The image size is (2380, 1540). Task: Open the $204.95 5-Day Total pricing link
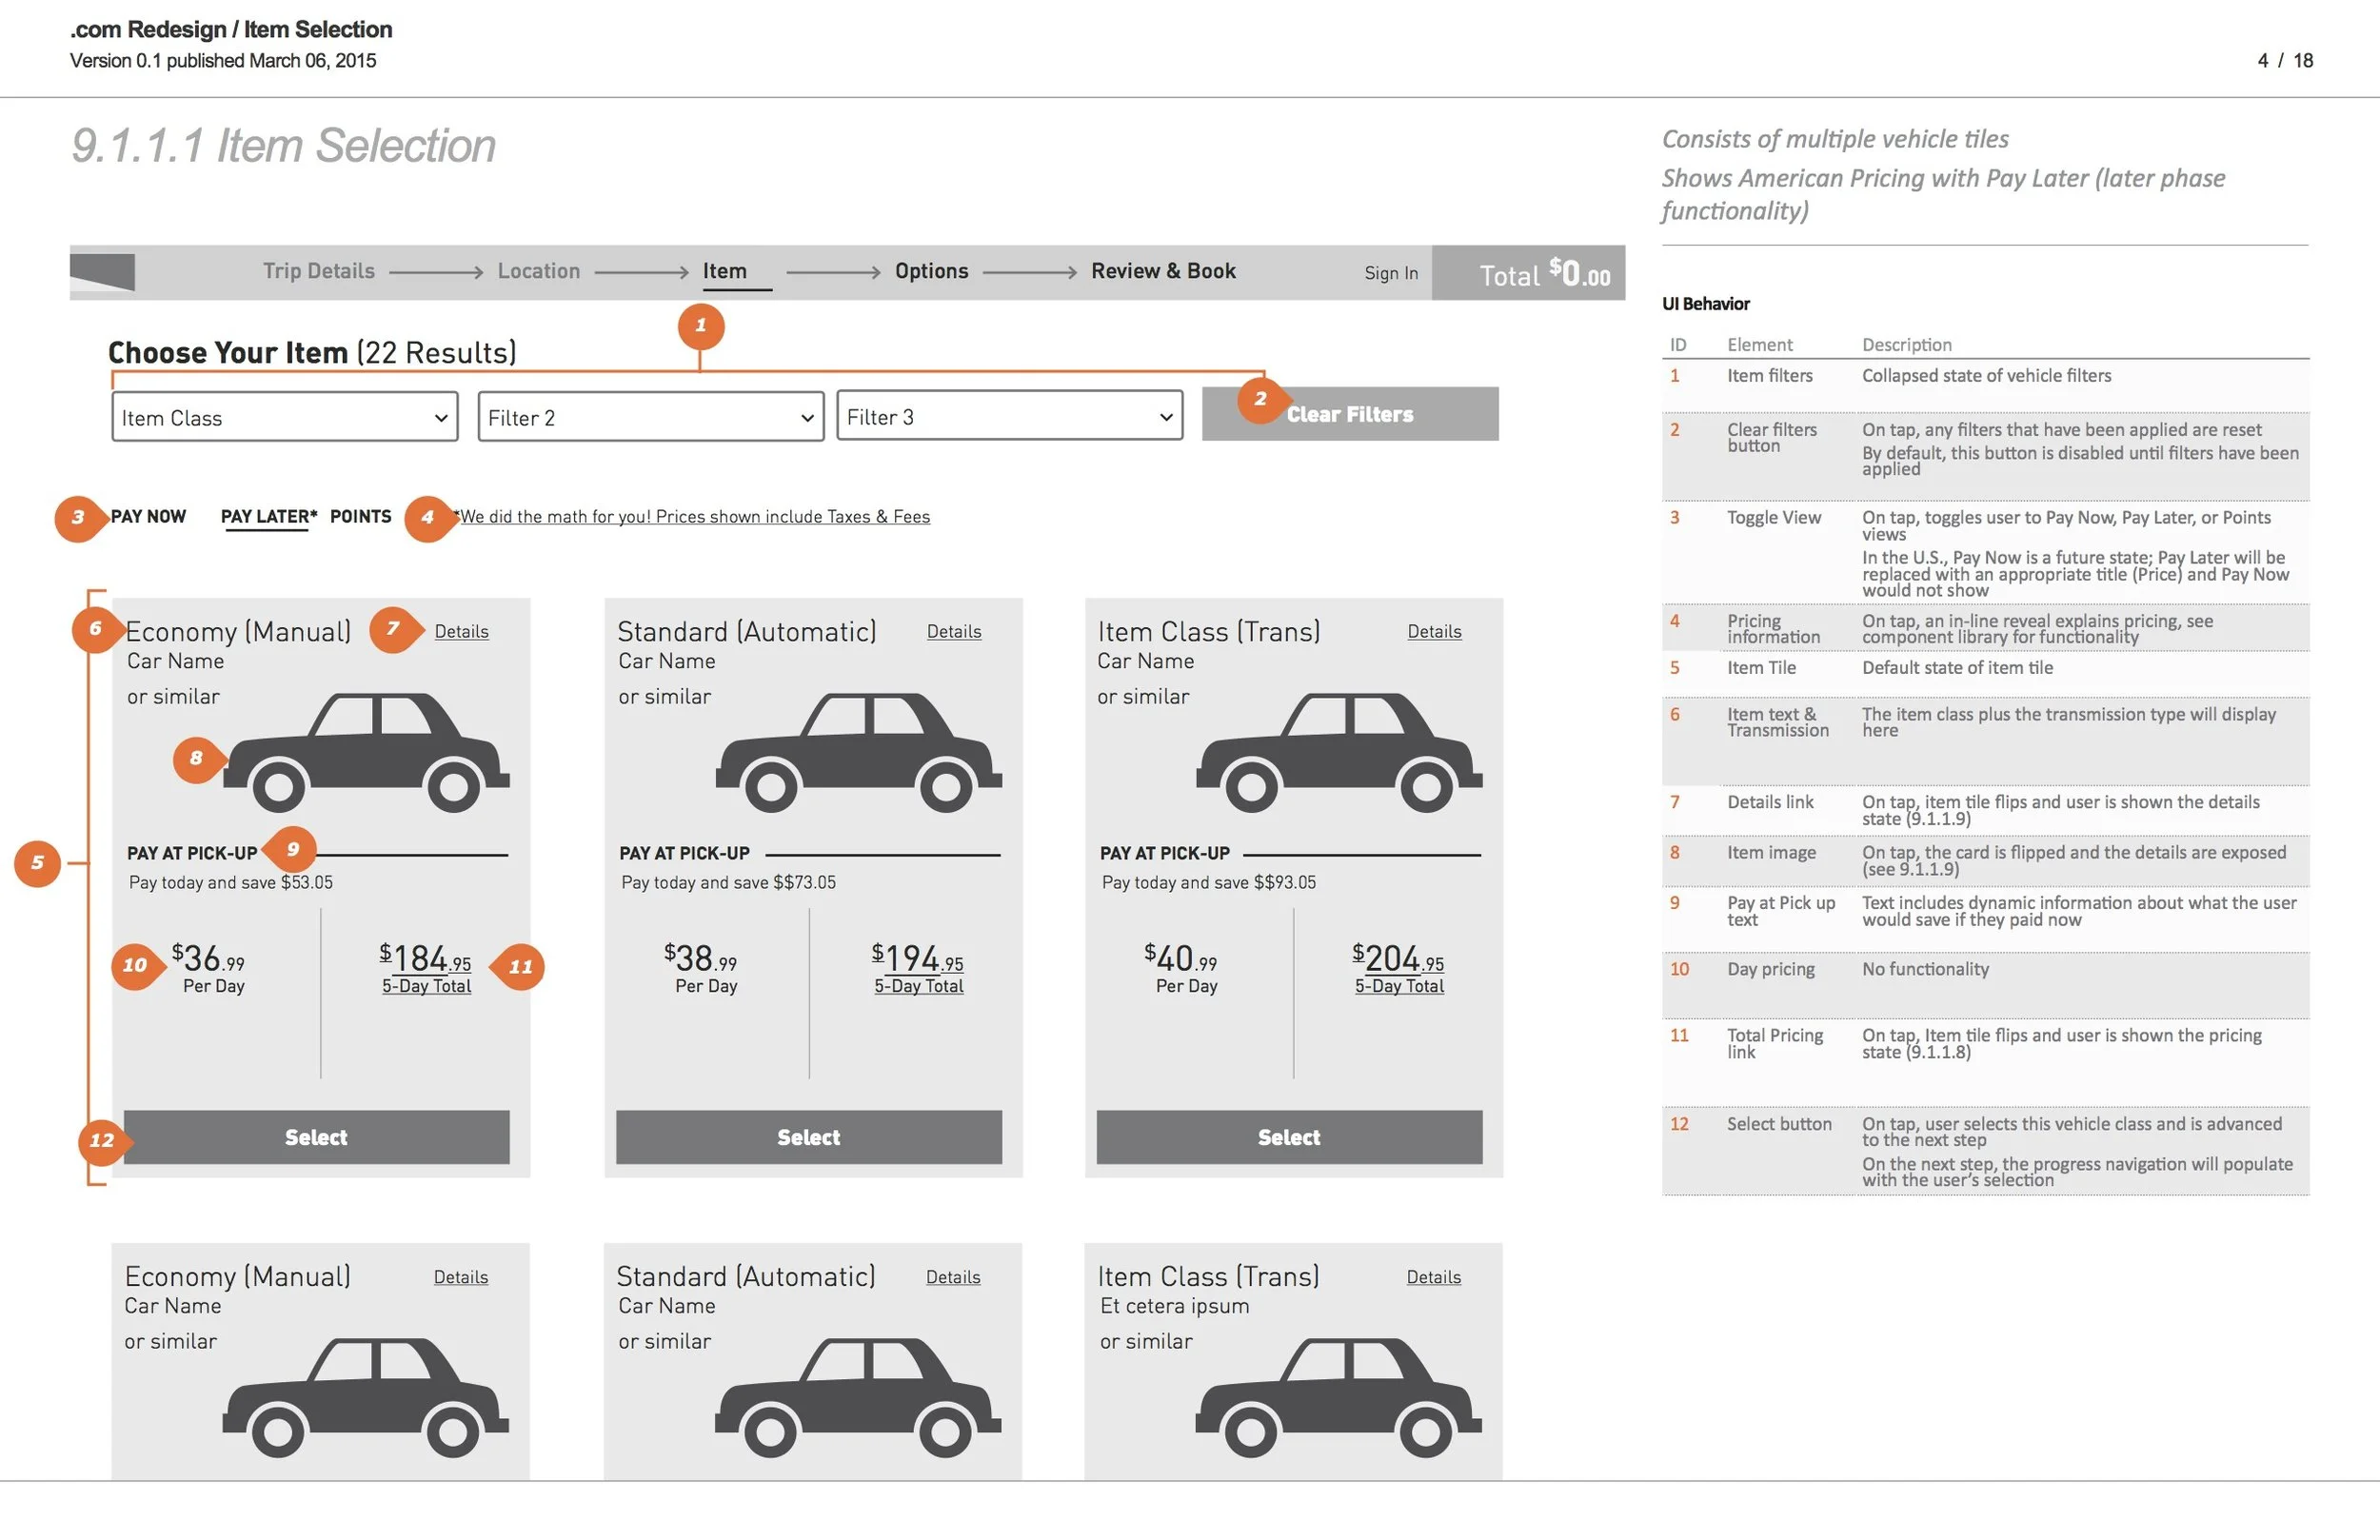click(x=1399, y=968)
